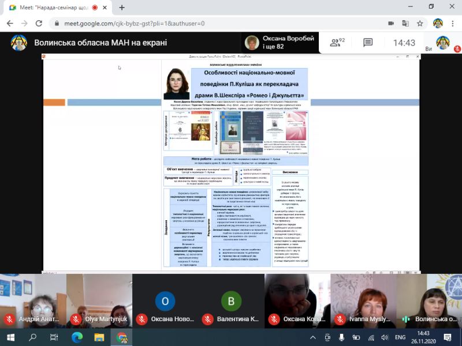Screen dimensions: 462x346
Task: Select Ivanna Mysly participant video tile
Action: coord(363,300)
